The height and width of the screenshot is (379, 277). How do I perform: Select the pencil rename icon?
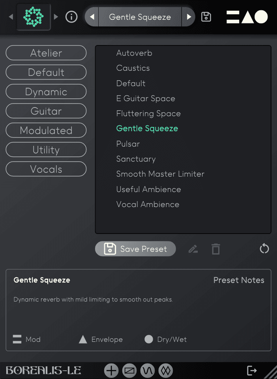(193, 249)
